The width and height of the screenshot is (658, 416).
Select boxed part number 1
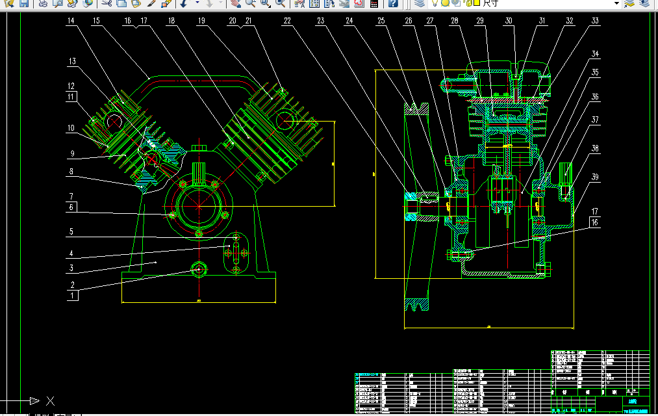coord(72,296)
